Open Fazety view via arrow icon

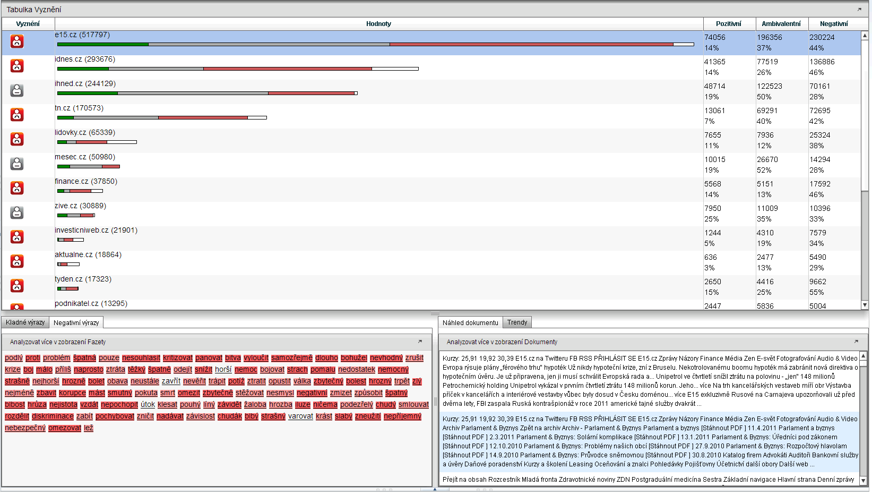pos(420,342)
